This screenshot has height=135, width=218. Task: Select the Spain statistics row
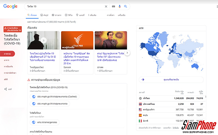[171, 115]
